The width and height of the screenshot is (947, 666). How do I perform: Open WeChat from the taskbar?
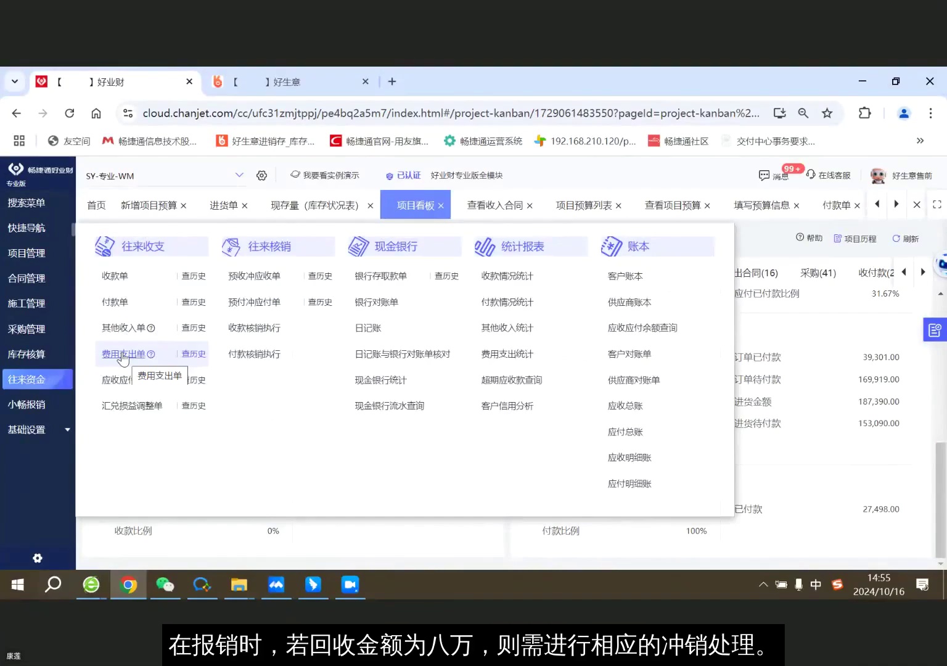(x=165, y=585)
